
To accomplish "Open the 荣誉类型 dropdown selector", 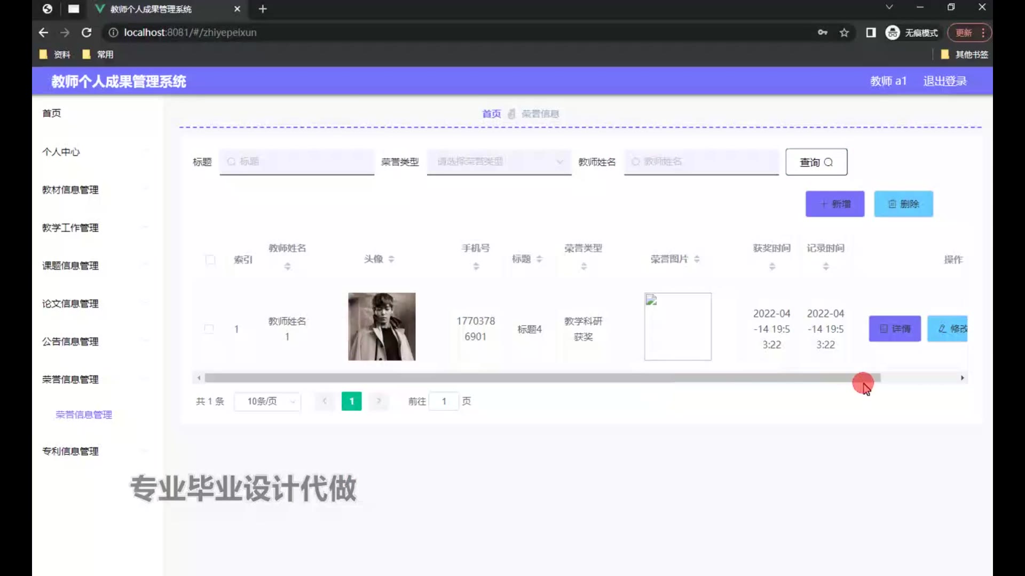I will coord(499,162).
